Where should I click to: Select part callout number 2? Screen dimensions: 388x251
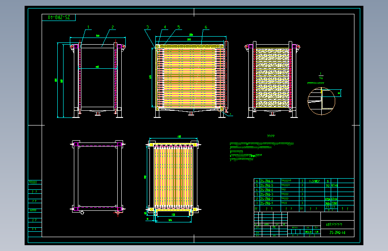(113, 27)
